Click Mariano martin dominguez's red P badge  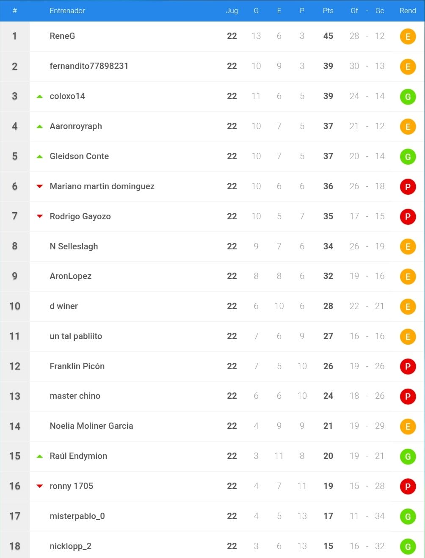408,187
